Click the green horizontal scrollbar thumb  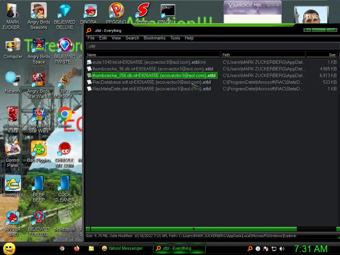coord(194,229)
